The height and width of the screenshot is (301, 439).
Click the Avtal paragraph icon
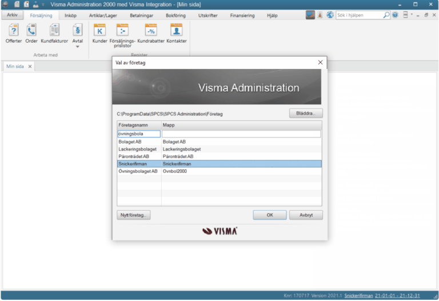tap(78, 30)
